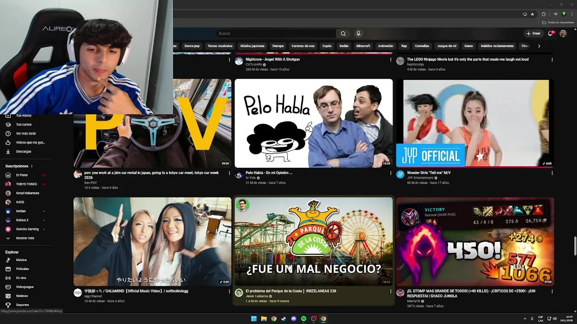Screen dimensions: 577x324
Task: Select Juegos de rol chip
Action: [447, 46]
